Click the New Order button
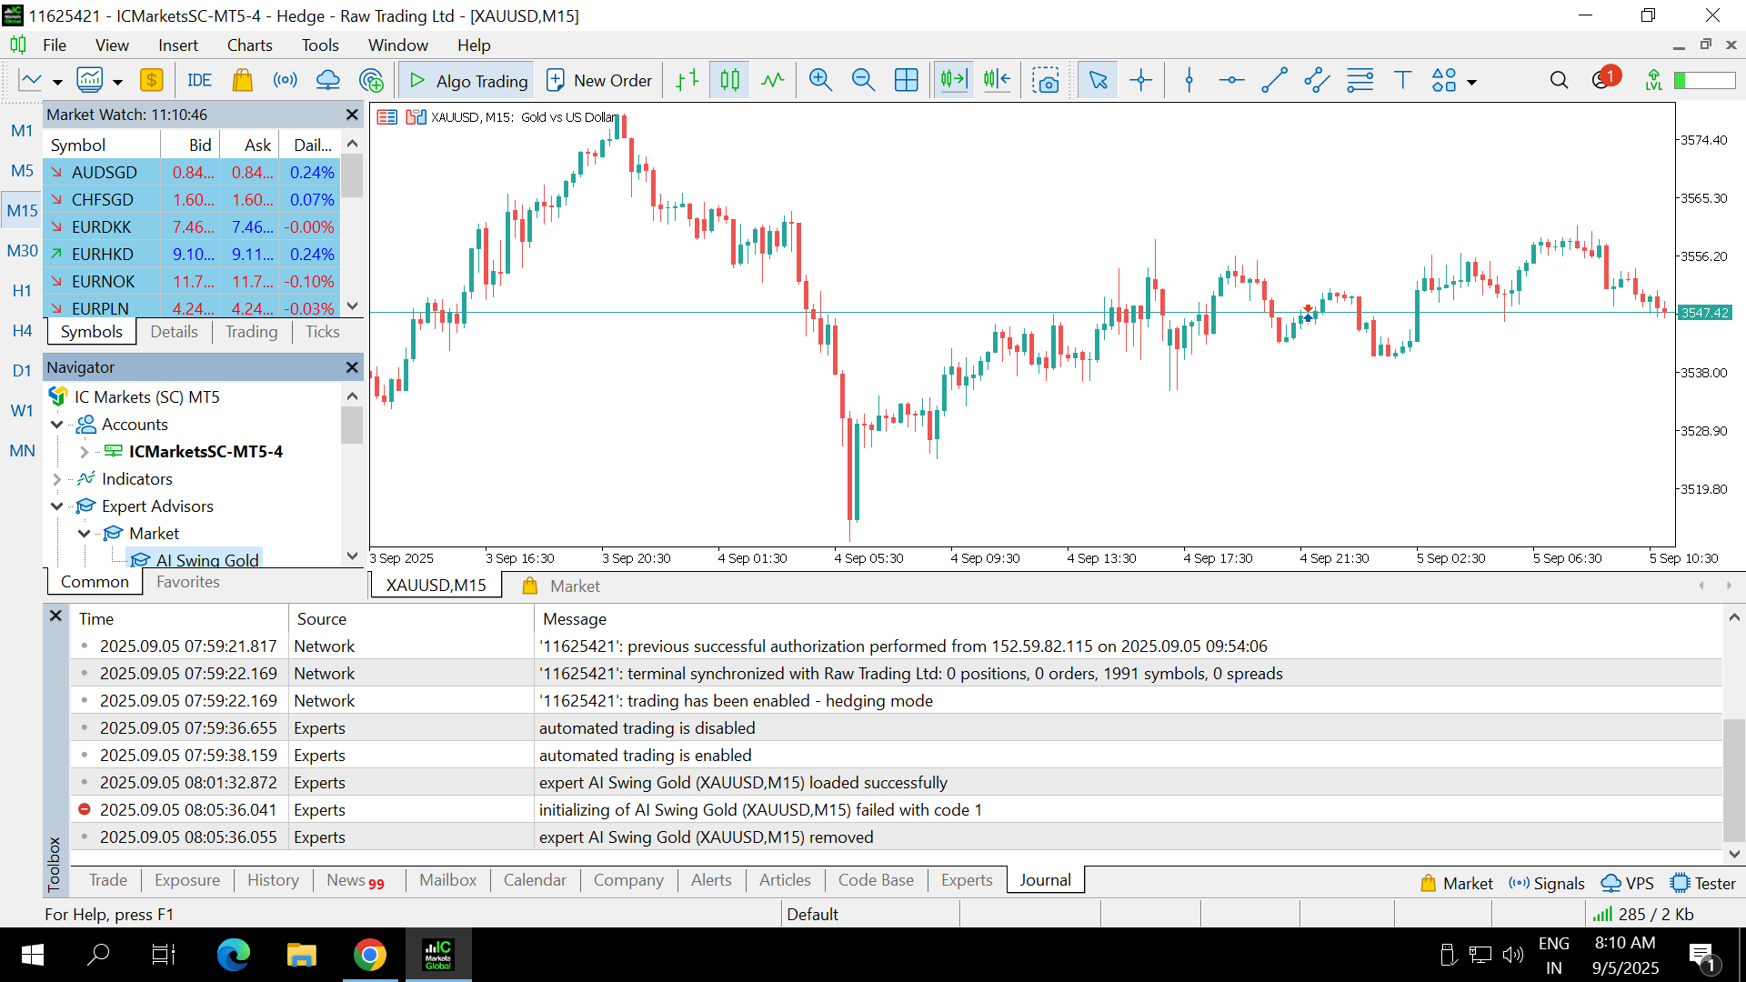The height and width of the screenshot is (982, 1746). pyautogui.click(x=599, y=80)
